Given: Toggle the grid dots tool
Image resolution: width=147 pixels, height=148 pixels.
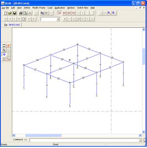Looking at the screenshot, I should pos(4,59).
